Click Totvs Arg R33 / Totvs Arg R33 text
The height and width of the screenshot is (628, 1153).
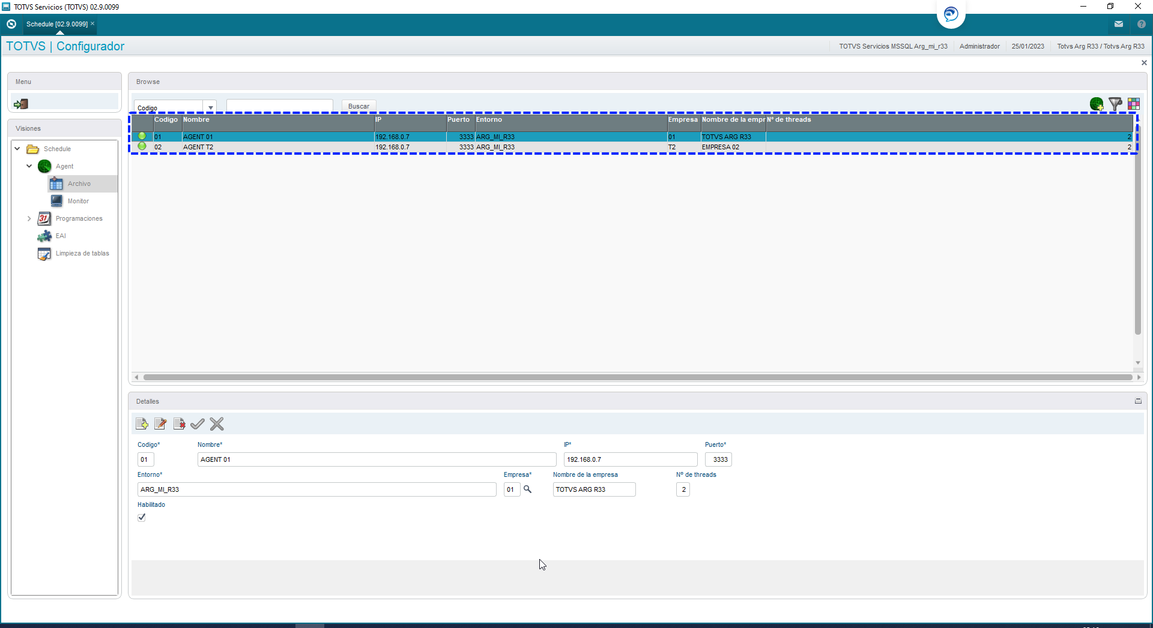coord(1101,46)
